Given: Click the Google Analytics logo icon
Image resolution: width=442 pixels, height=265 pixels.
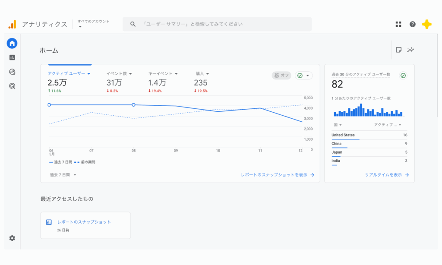Looking at the screenshot, I should pyautogui.click(x=12, y=24).
